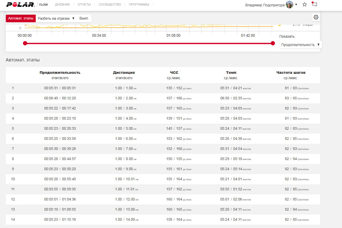The height and width of the screenshot is (228, 342).
Task: Click the Показать: label
Action: pos(287,36)
